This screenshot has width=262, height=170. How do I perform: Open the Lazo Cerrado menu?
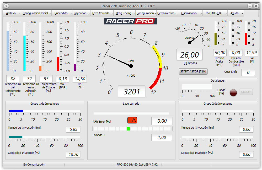(x=101, y=13)
